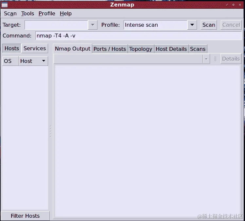
Task: Open the Scan menu
Action: click(x=10, y=14)
